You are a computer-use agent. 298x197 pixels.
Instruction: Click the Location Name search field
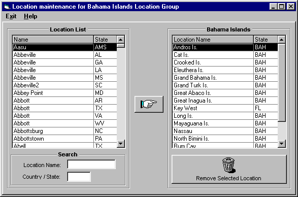[91, 165]
